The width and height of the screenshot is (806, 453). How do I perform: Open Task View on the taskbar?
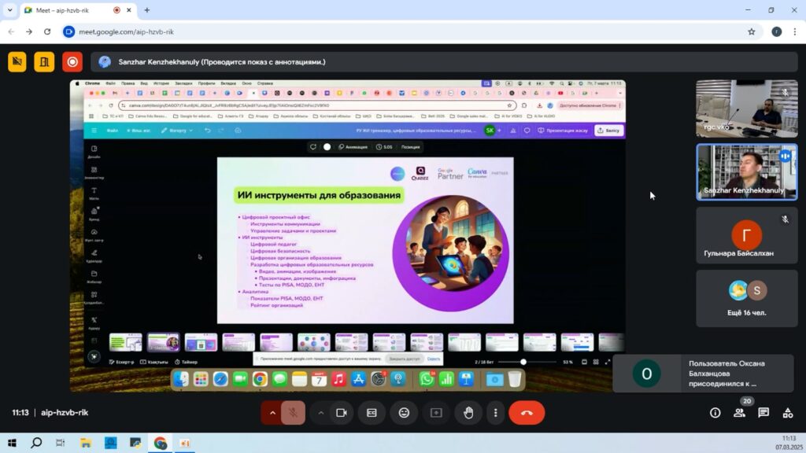pyautogui.click(x=60, y=443)
